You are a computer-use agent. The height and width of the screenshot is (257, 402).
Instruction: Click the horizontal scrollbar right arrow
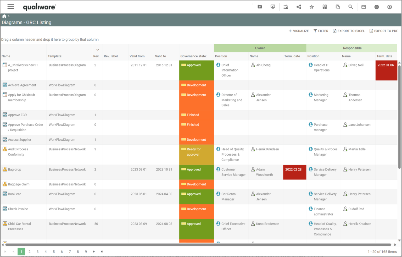pos(395,245)
